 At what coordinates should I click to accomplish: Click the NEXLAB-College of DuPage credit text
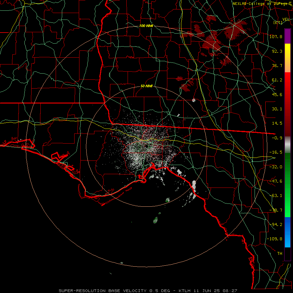pos(262,4)
